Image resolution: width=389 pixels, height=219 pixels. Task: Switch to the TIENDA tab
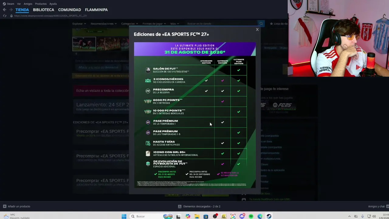point(22,10)
